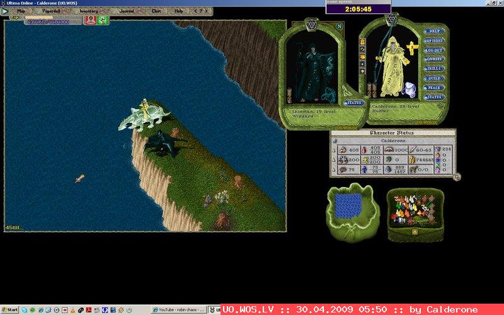Toggle strength stat lock arrow
This screenshot has width=504, height=315.
[x=334, y=150]
